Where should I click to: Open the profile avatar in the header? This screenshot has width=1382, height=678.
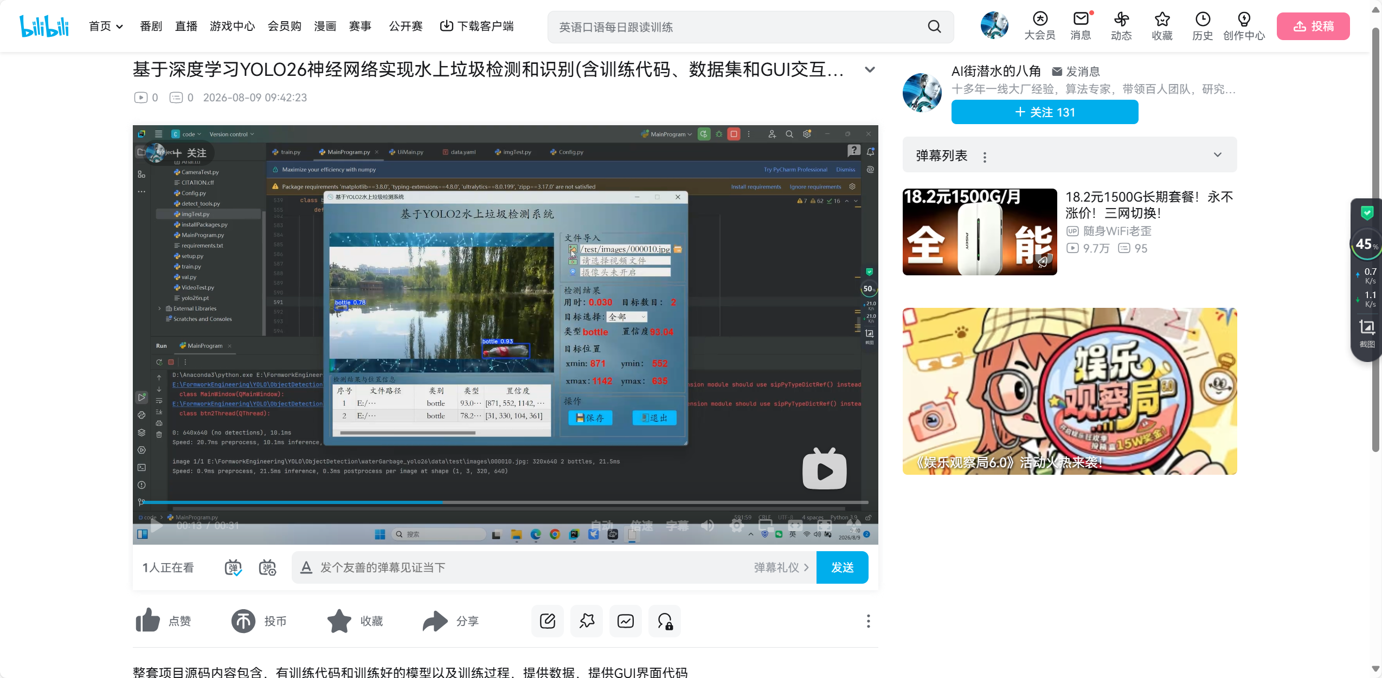[994, 25]
